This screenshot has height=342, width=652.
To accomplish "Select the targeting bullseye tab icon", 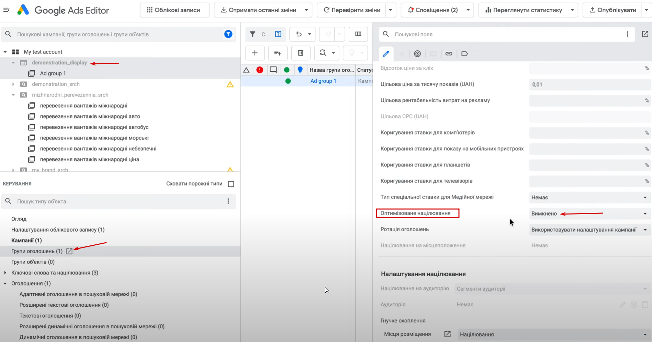I will click(x=417, y=53).
